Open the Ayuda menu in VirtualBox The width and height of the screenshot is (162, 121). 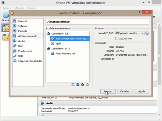click(x=31, y=8)
